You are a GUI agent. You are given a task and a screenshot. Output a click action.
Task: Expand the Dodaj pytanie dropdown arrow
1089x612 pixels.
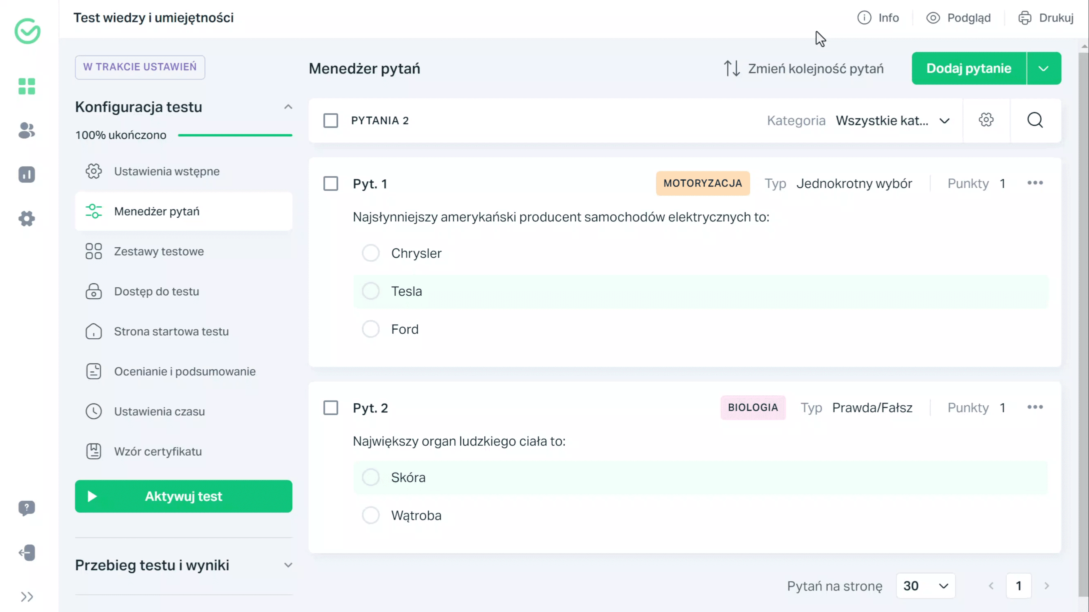(1044, 68)
